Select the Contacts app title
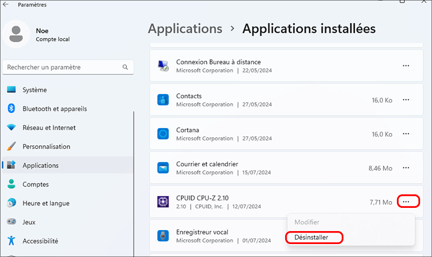Image resolution: width=432 pixels, height=257 pixels. point(189,96)
